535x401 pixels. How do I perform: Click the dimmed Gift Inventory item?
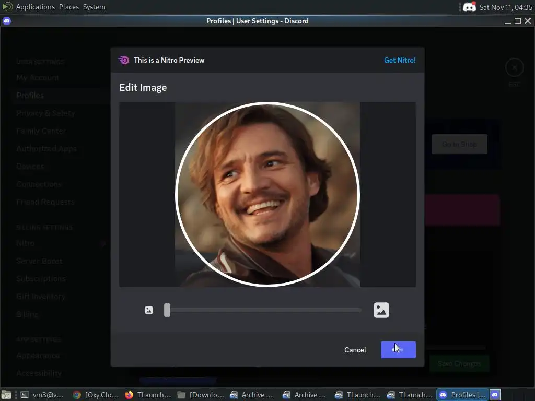coord(41,297)
